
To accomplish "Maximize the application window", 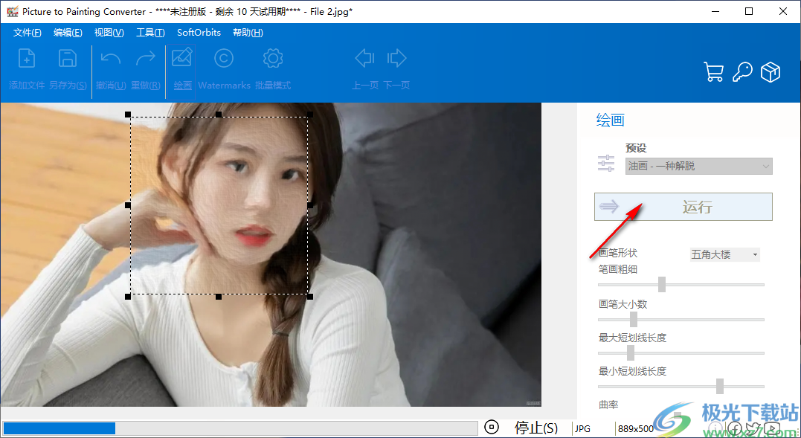I will [749, 11].
